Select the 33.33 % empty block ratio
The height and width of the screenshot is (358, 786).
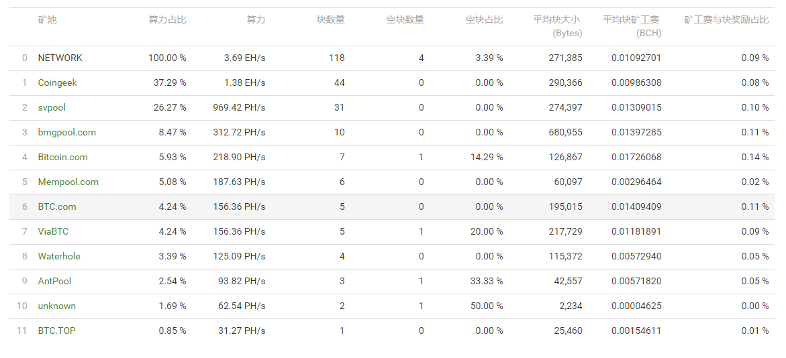point(487,281)
